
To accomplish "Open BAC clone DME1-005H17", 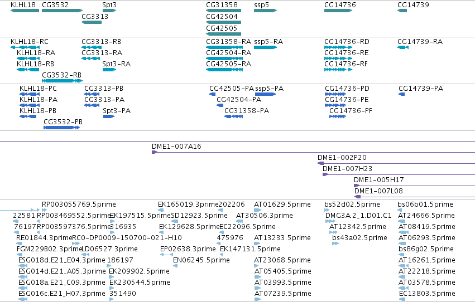I will 414,186.
